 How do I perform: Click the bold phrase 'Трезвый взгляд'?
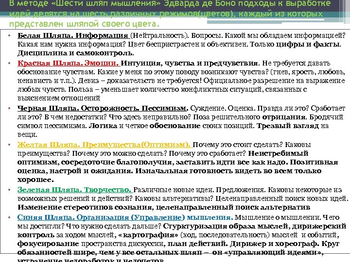[288, 126]
